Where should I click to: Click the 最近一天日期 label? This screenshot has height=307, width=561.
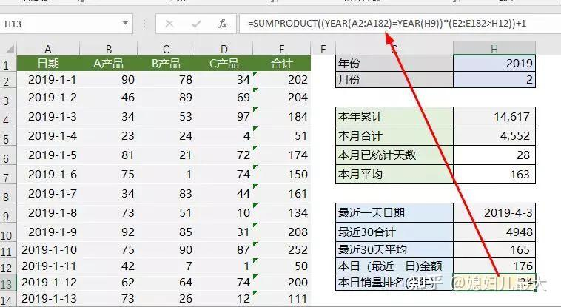(x=394, y=212)
